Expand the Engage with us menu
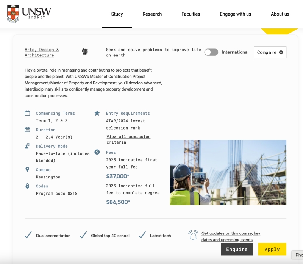303x264 pixels. point(235,14)
